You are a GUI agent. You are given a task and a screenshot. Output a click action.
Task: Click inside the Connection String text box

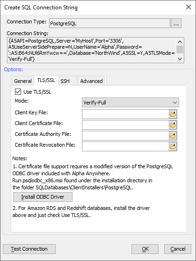pos(92,50)
